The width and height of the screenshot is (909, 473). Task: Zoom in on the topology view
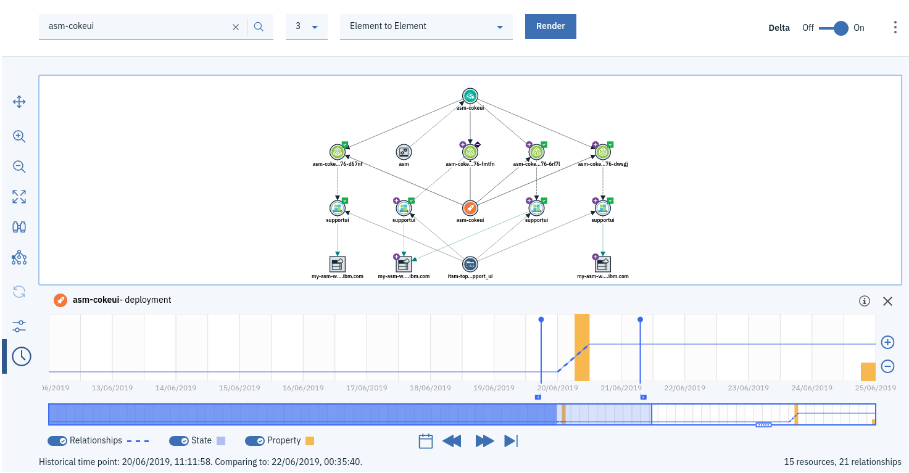click(19, 137)
